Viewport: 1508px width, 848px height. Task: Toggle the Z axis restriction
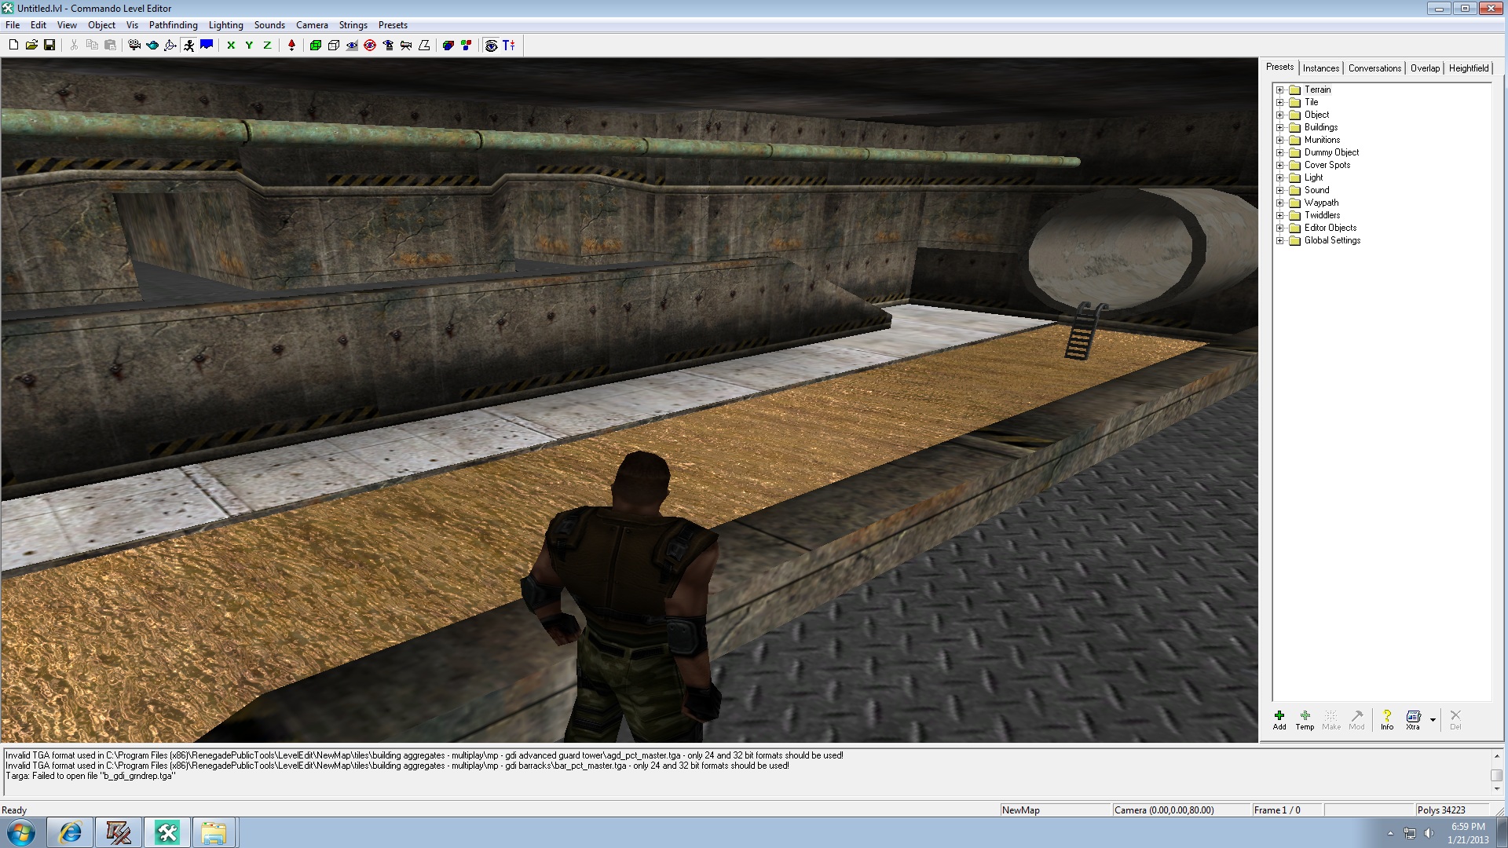tap(267, 46)
